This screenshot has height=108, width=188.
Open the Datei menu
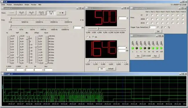tap(3, 5)
